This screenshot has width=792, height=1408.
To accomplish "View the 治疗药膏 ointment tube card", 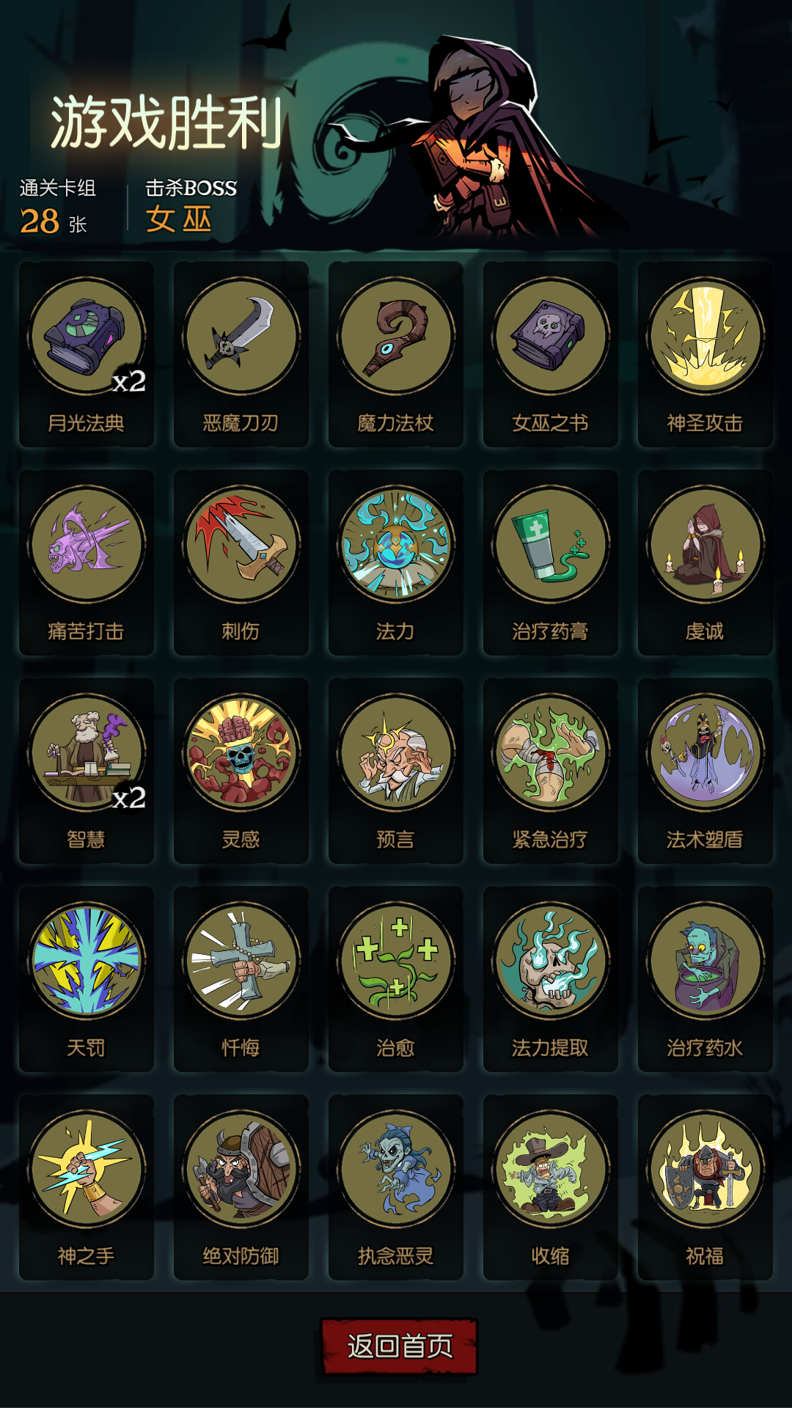I will [x=551, y=562].
